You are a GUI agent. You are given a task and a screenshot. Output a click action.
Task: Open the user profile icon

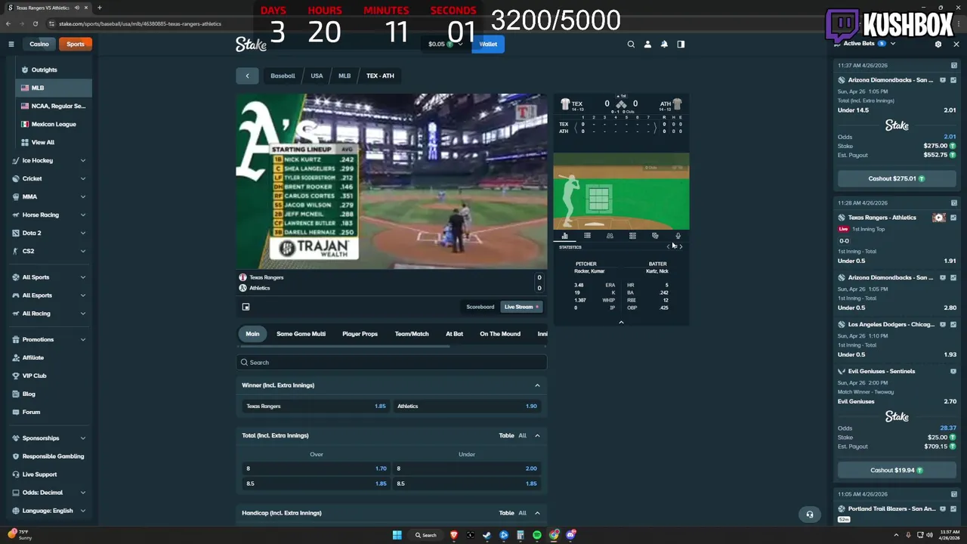click(x=647, y=44)
